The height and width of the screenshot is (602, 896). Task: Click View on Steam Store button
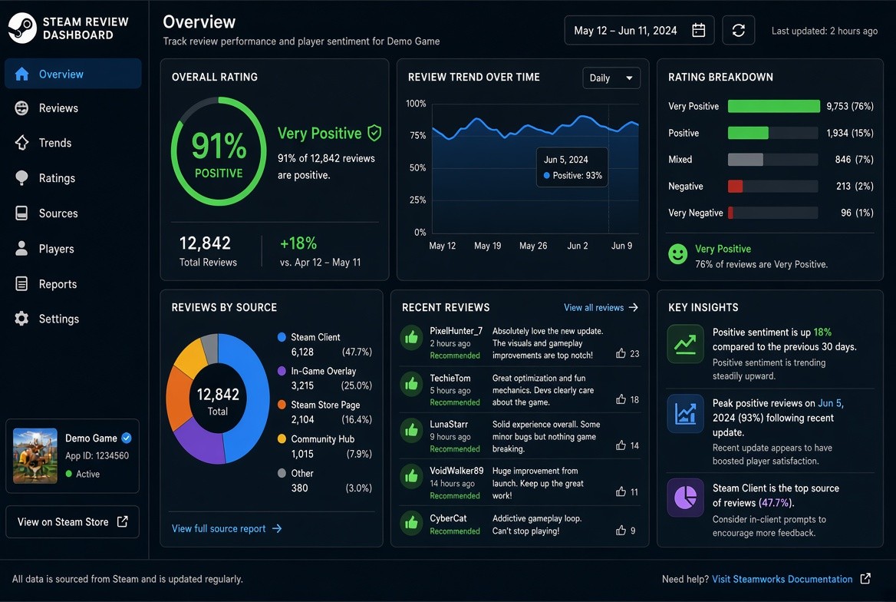pos(73,521)
